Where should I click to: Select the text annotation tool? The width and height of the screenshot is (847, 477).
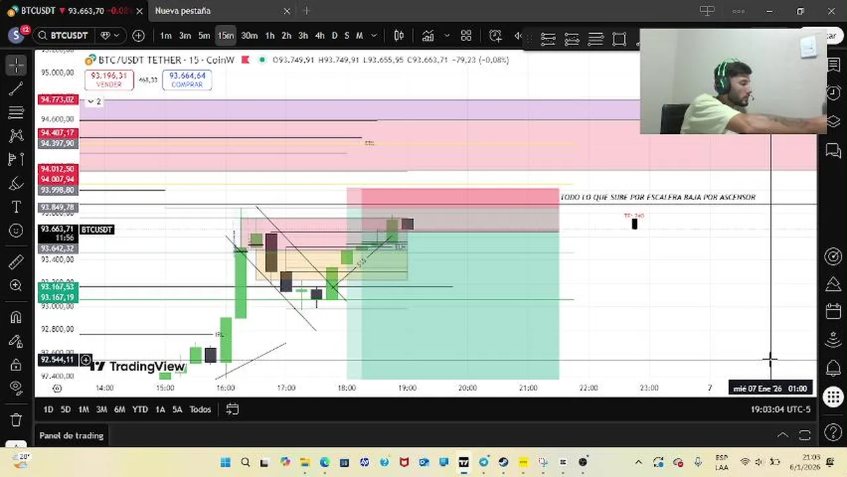pos(17,207)
